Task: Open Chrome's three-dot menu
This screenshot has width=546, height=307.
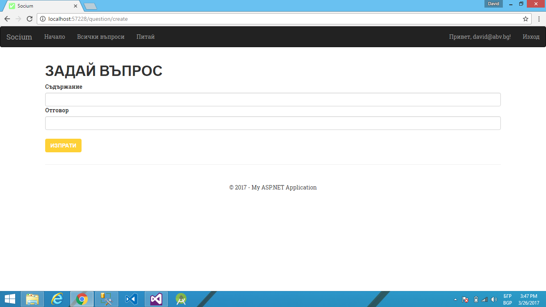Action: [x=539, y=19]
